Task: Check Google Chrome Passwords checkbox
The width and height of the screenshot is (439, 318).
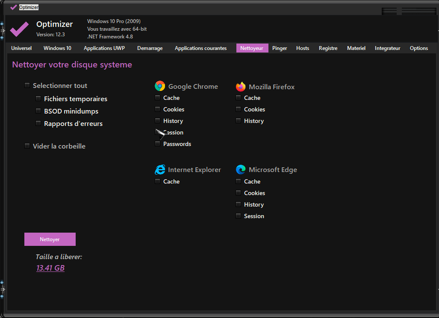Action: click(x=157, y=144)
